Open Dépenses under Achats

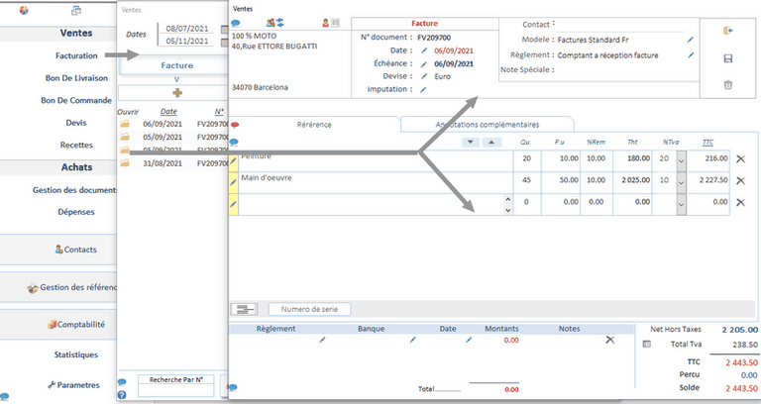76,212
